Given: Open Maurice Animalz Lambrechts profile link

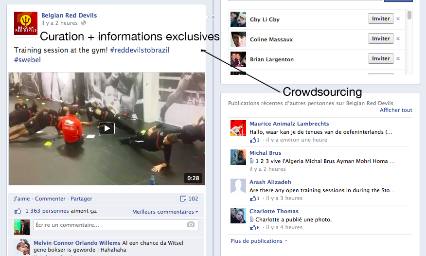Looking at the screenshot, I should [x=289, y=124].
